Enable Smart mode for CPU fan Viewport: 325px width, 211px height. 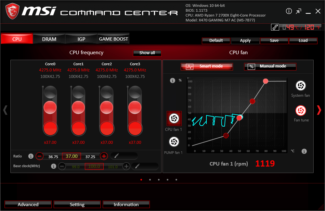(207, 67)
